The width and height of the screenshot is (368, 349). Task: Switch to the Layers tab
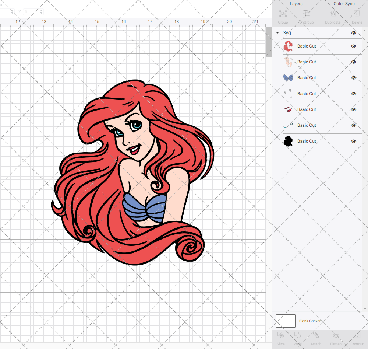coord(296,4)
